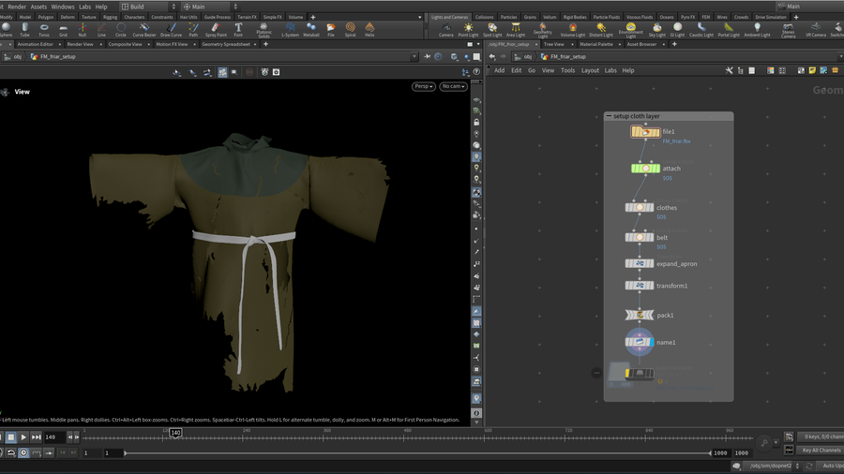
Task: Click the Font shelf tool
Action: click(238, 30)
